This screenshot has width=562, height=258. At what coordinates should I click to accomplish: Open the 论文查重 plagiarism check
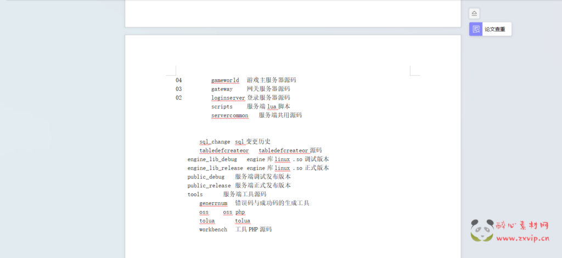click(494, 29)
